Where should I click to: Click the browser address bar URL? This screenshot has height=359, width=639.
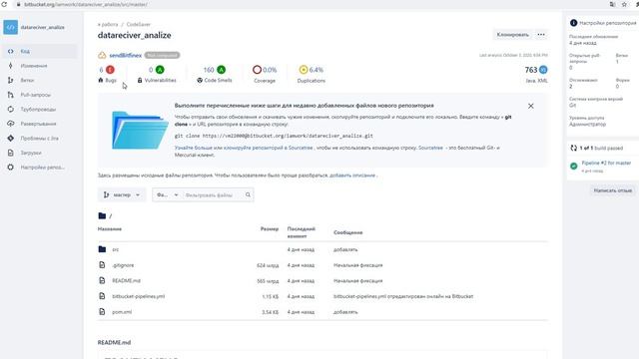click(x=86, y=4)
